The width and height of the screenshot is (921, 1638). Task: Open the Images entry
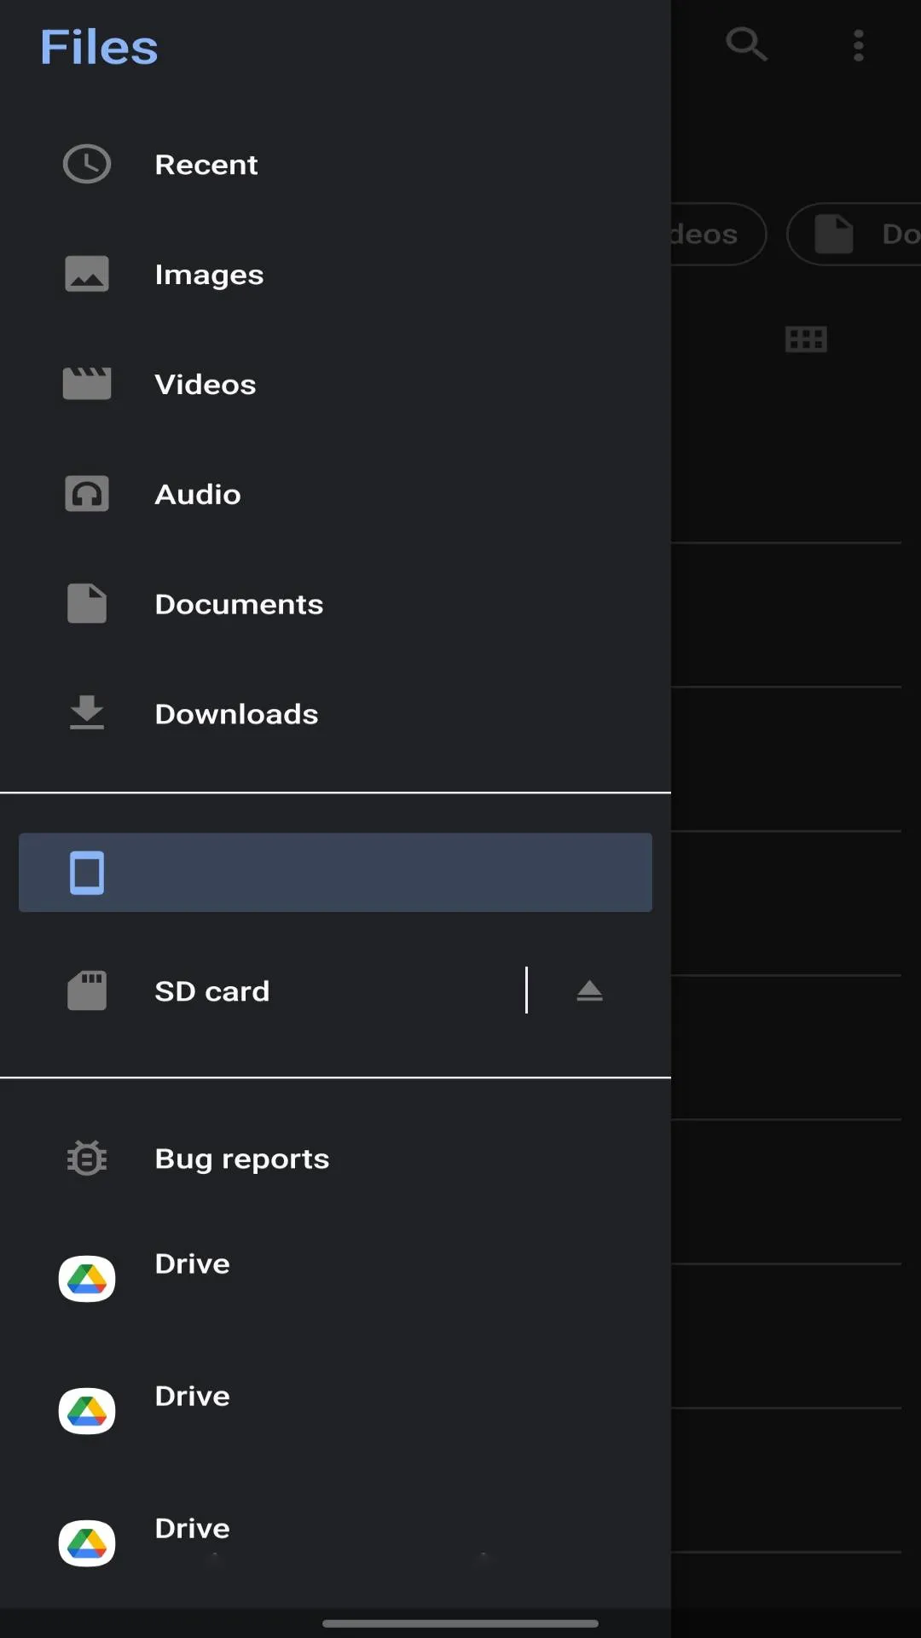tap(335, 274)
